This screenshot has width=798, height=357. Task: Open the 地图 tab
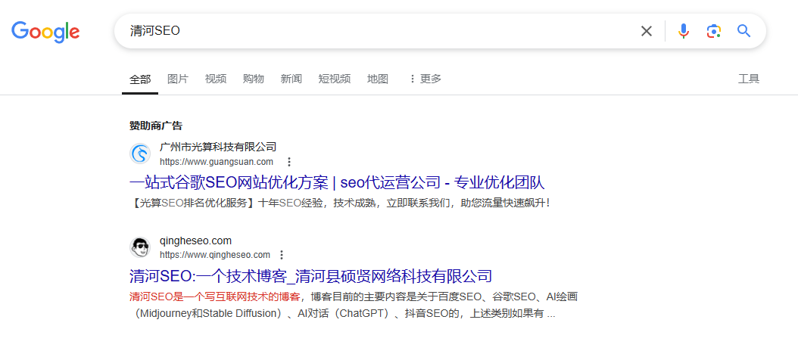click(378, 79)
